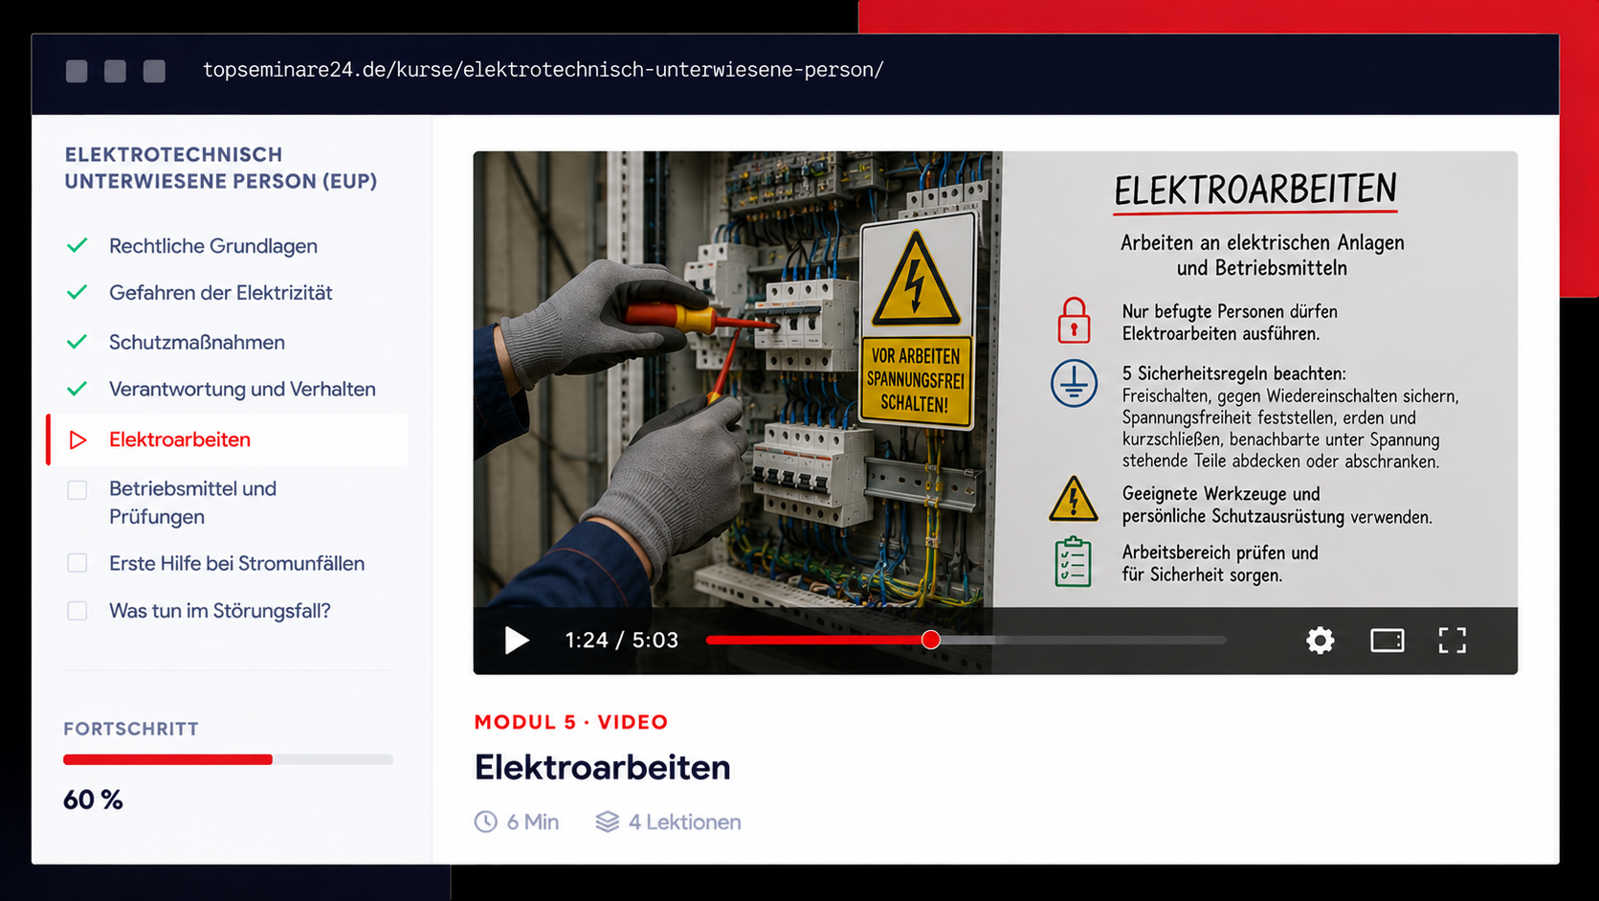The image size is (1599, 901).
Task: Click the 60 % progress value
Action: [93, 800]
